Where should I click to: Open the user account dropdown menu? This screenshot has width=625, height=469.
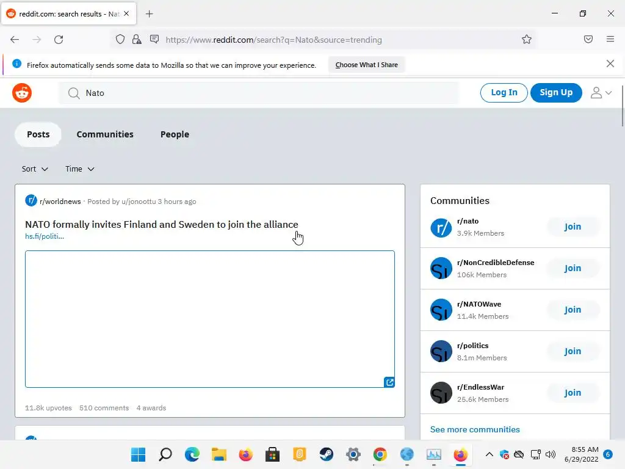click(601, 93)
